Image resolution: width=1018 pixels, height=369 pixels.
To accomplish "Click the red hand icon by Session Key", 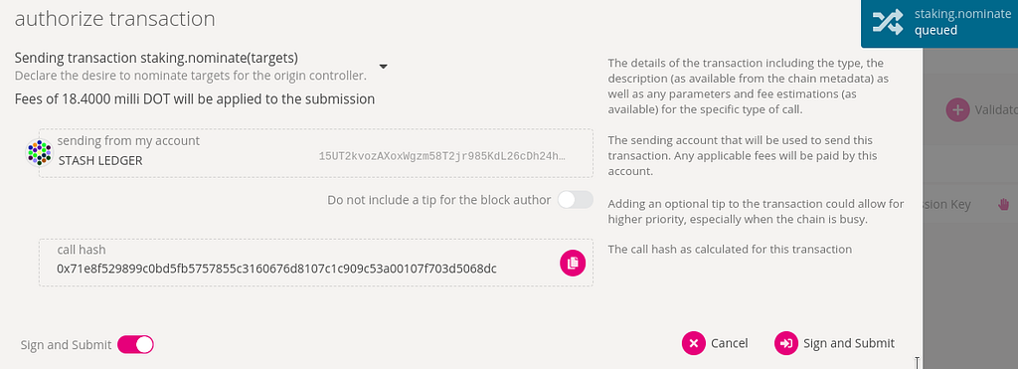I will coord(1004,205).
